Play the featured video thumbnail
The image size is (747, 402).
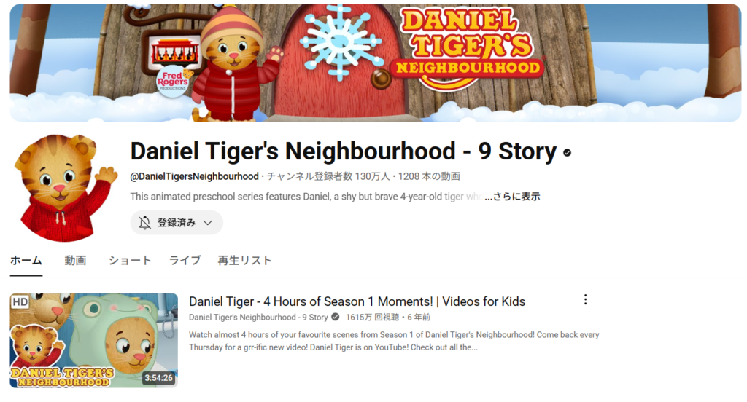pyautogui.click(x=94, y=340)
